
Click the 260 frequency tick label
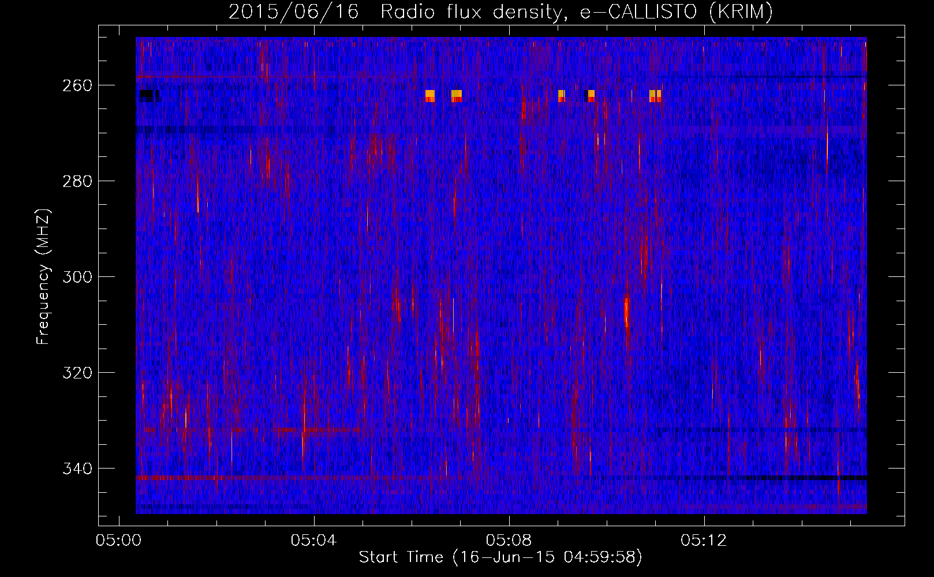[77, 85]
